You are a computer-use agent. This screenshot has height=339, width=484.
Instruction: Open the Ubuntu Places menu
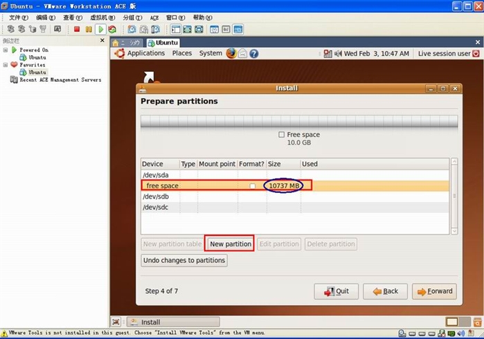(182, 53)
